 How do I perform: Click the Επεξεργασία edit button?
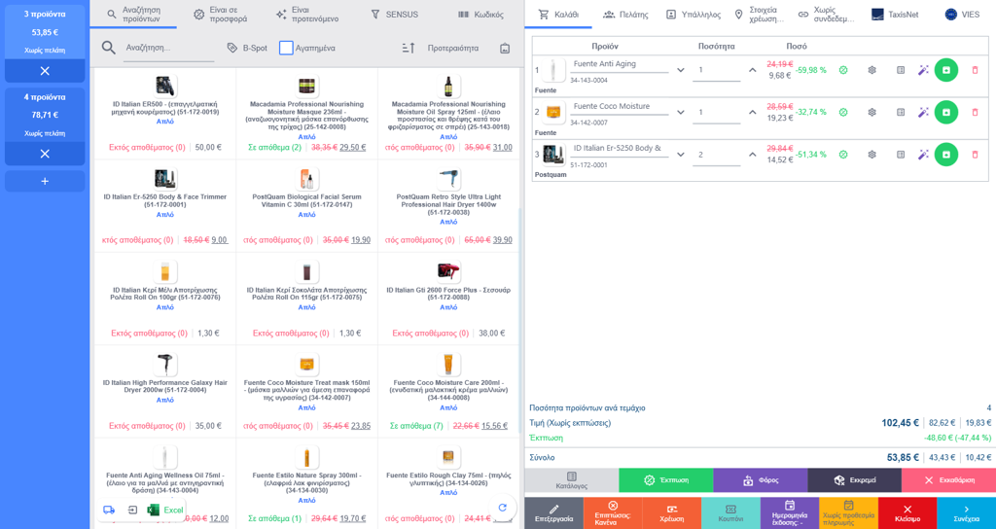[x=553, y=513]
